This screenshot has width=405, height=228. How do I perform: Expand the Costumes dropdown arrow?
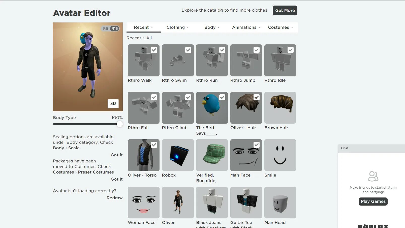(x=292, y=27)
